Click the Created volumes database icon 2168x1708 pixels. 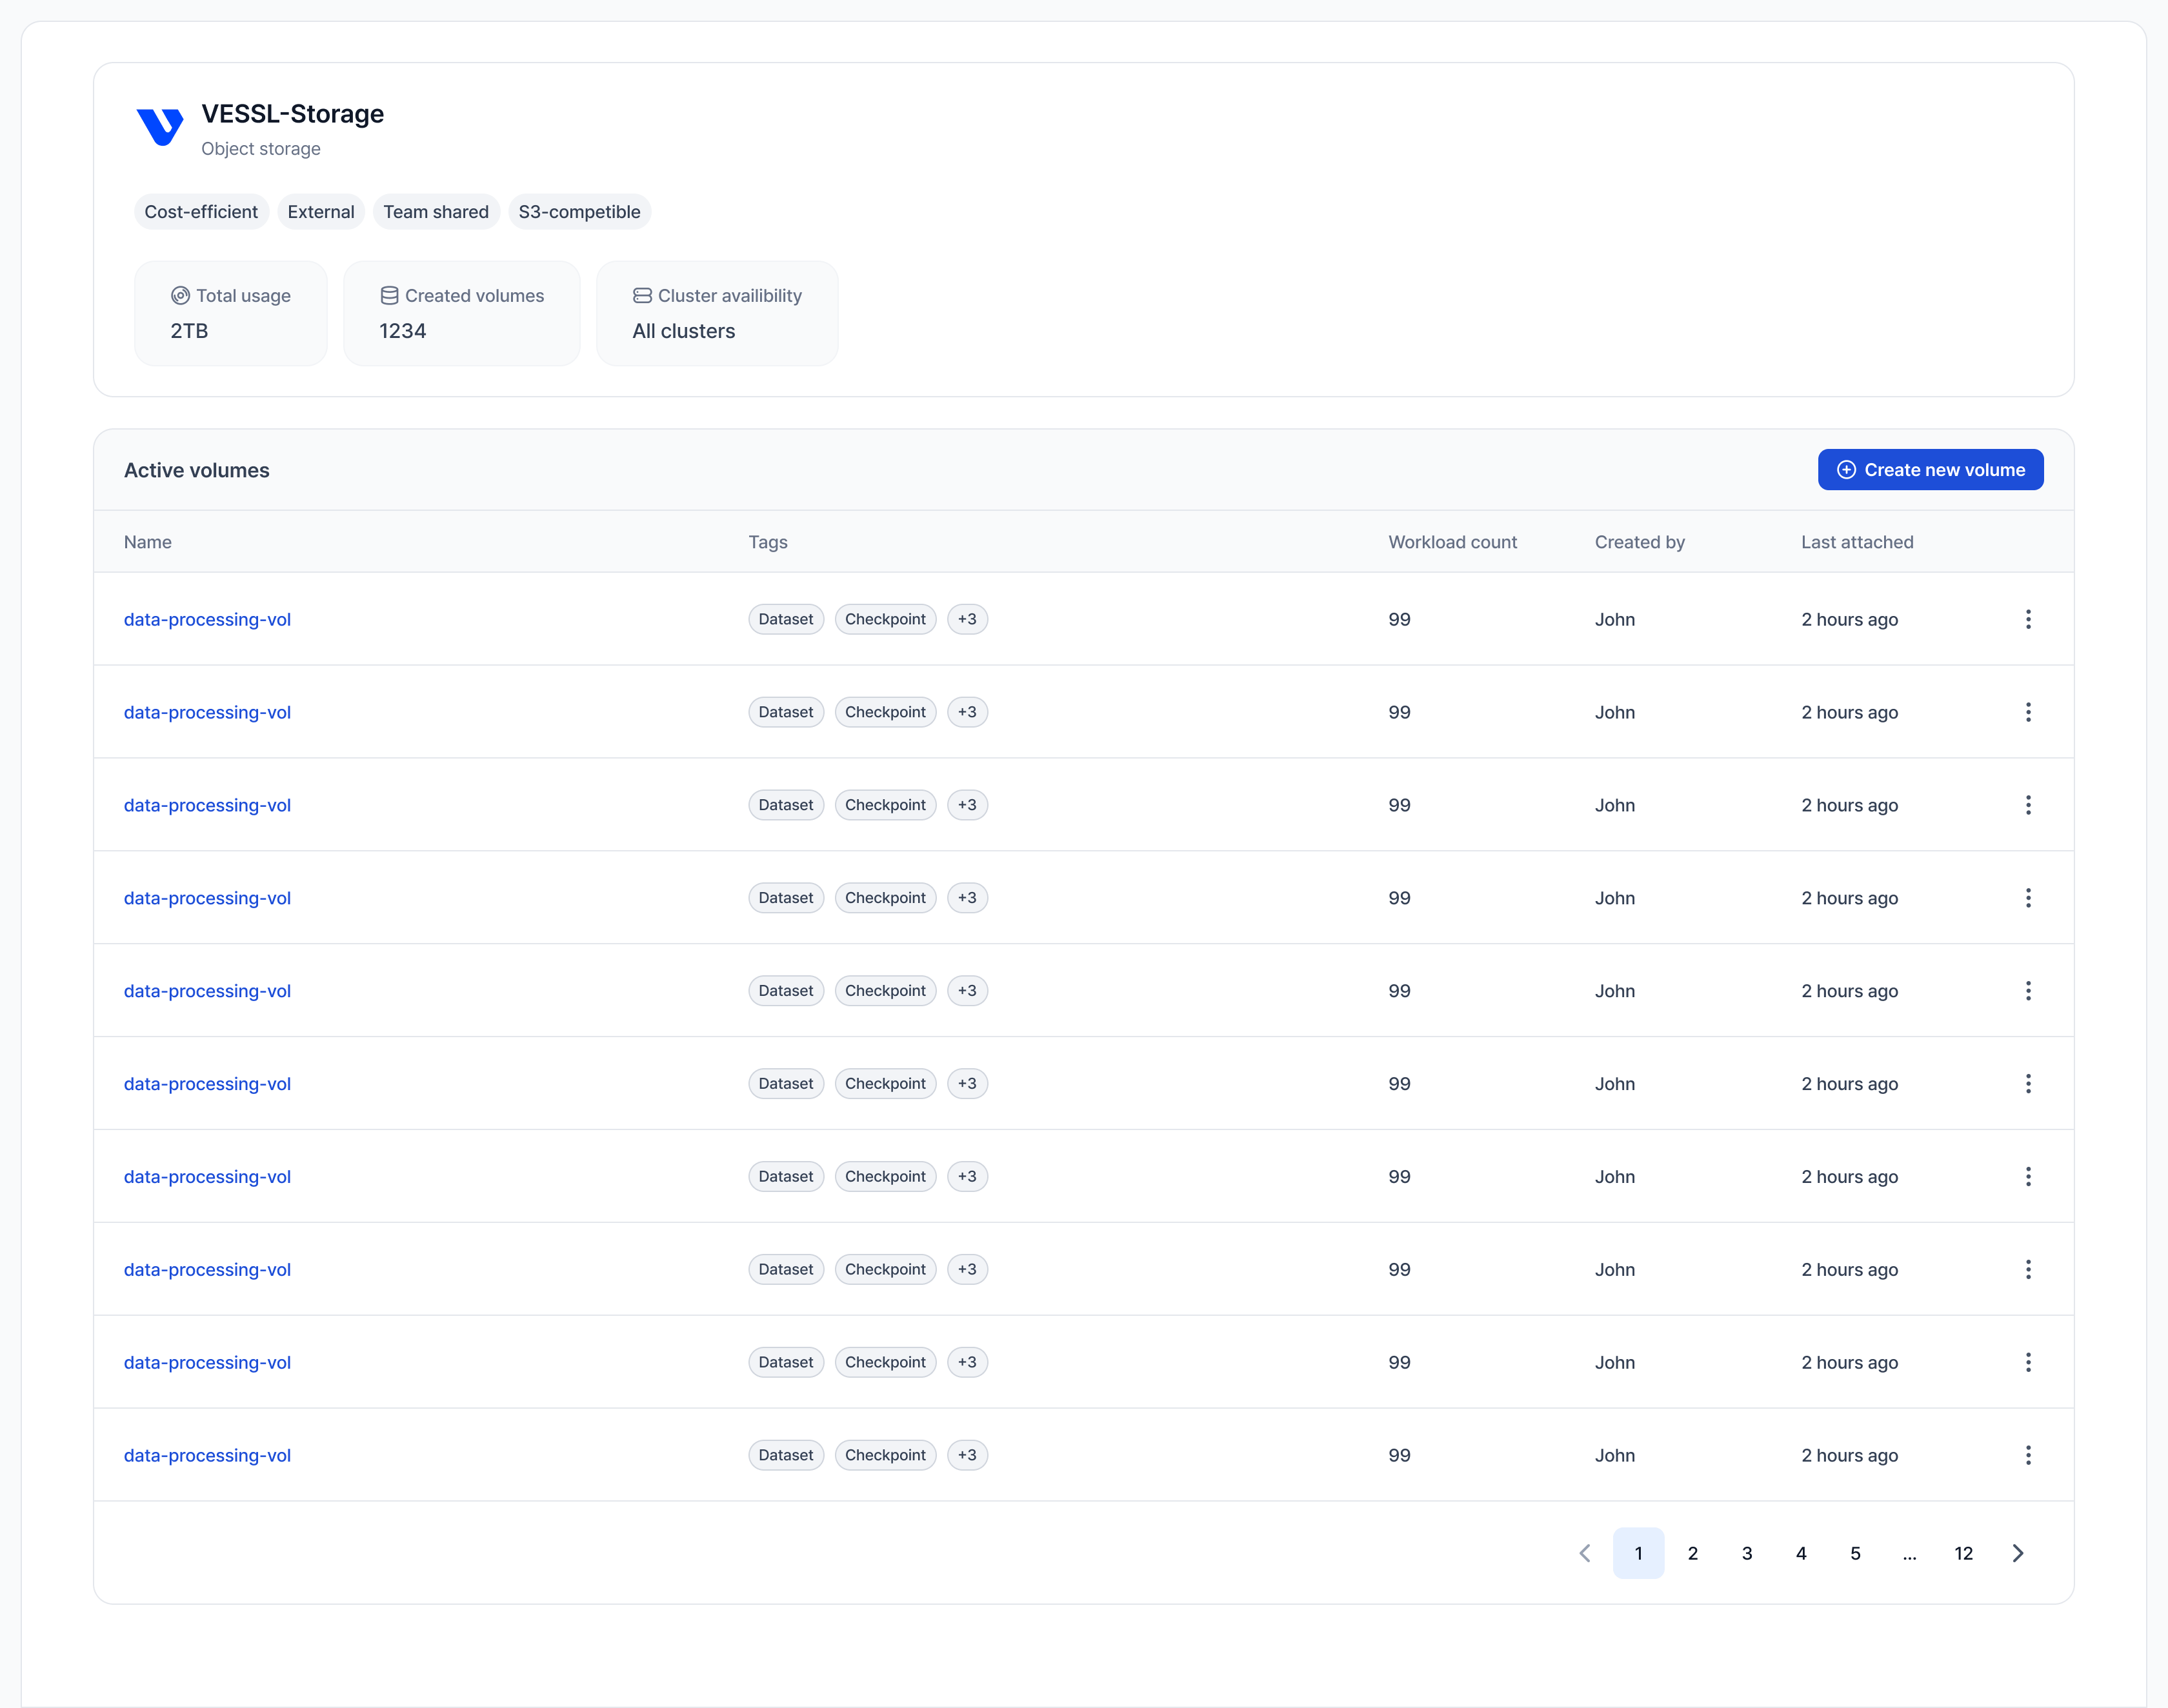tap(389, 296)
